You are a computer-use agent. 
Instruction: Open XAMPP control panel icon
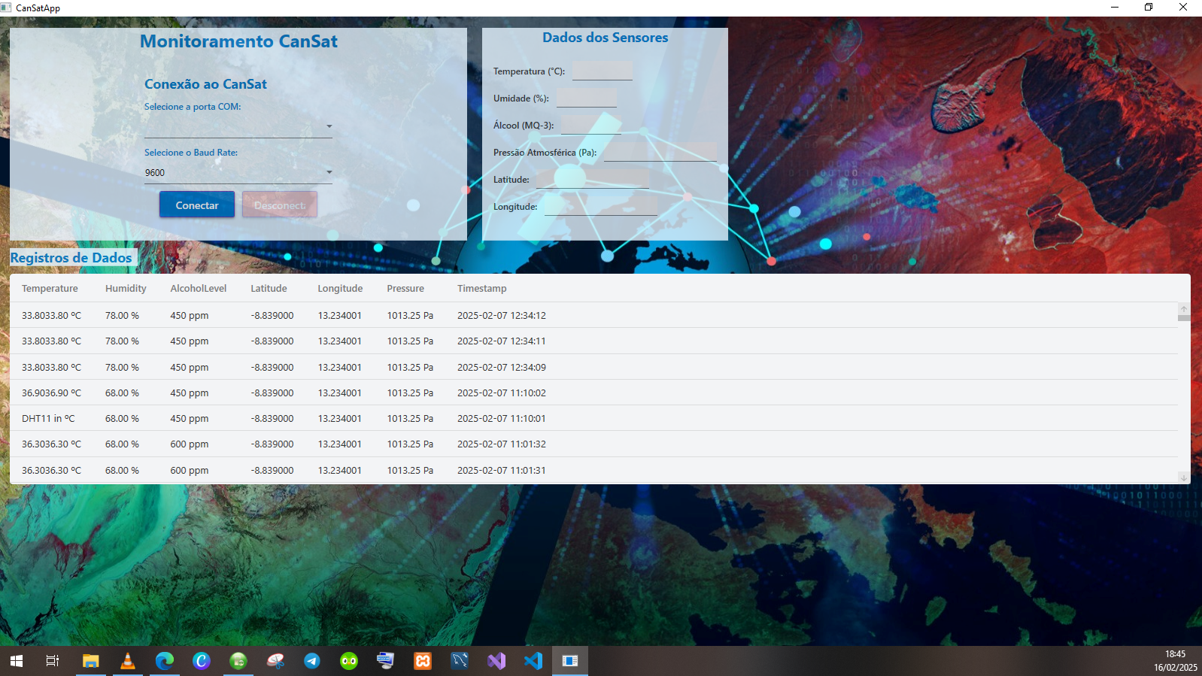point(423,661)
